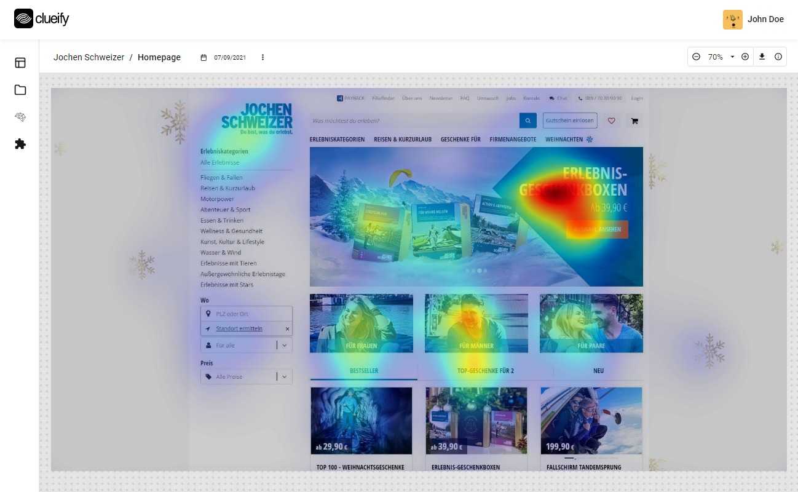This screenshot has height=492, width=798.
Task: Open the John Doe user profile avatar
Action: (x=732, y=19)
